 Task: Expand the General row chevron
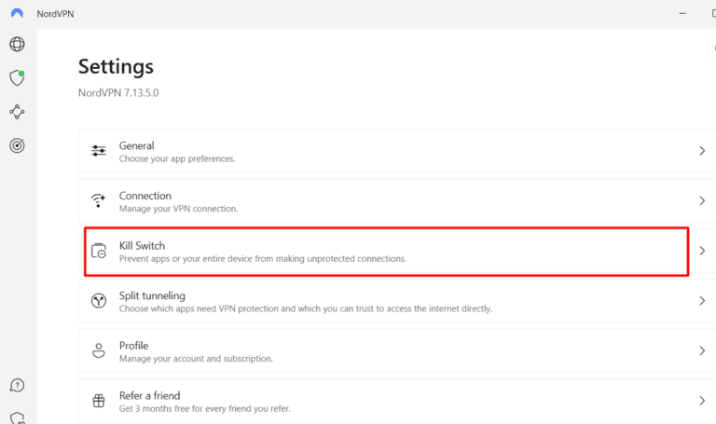pos(702,151)
